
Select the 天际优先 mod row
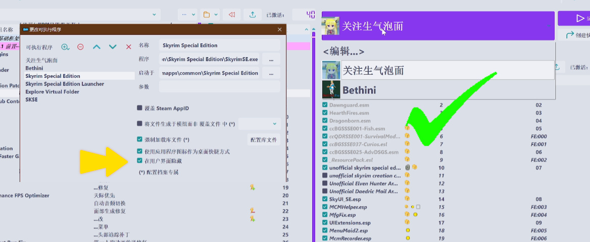click(104, 196)
